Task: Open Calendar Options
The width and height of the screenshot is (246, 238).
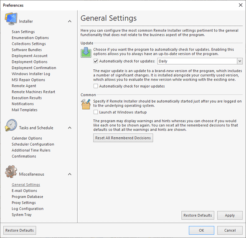Action: click(x=27, y=138)
